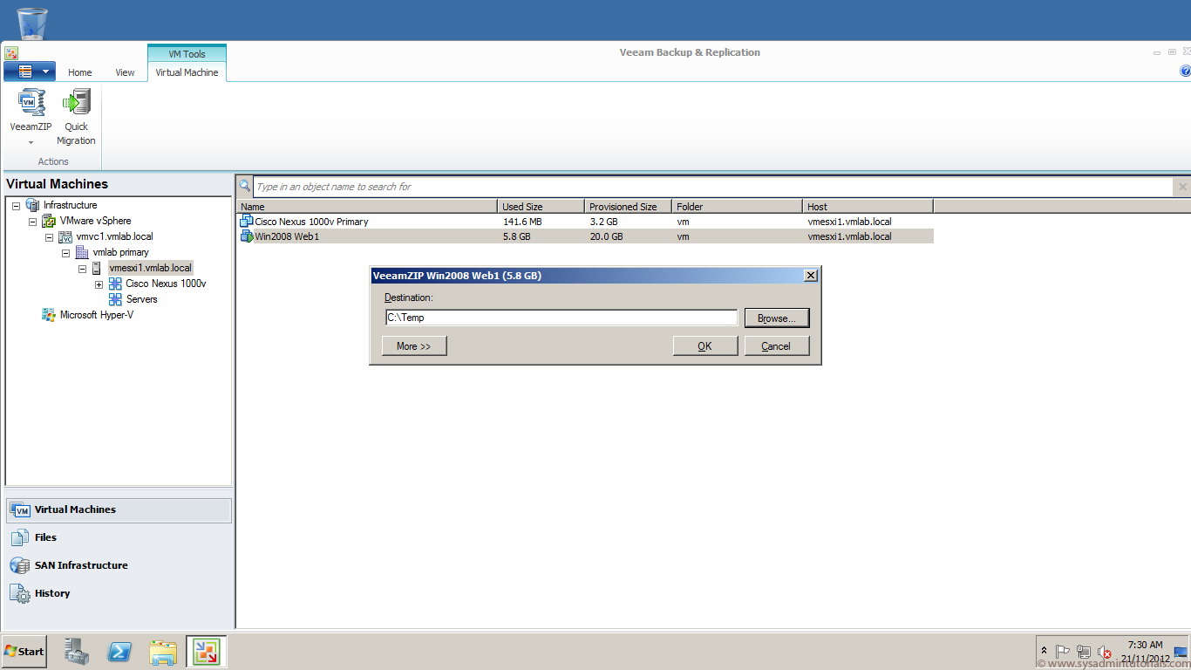Expand the Cisco Nexus 1000v tree node
The image size is (1191, 670).
pos(99,284)
